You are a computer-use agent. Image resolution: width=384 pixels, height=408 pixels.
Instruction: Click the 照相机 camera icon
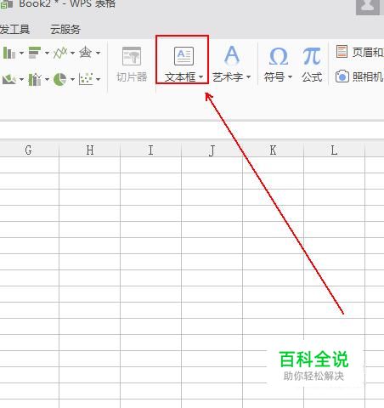click(342, 76)
